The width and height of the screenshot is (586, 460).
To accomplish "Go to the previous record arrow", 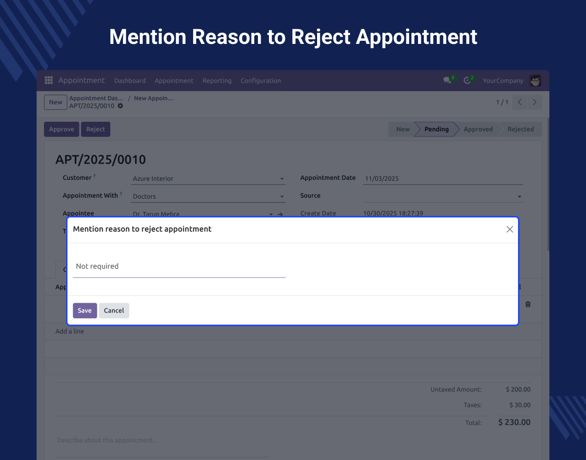I will point(520,102).
